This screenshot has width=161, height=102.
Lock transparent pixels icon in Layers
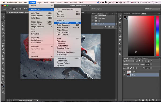128,68
